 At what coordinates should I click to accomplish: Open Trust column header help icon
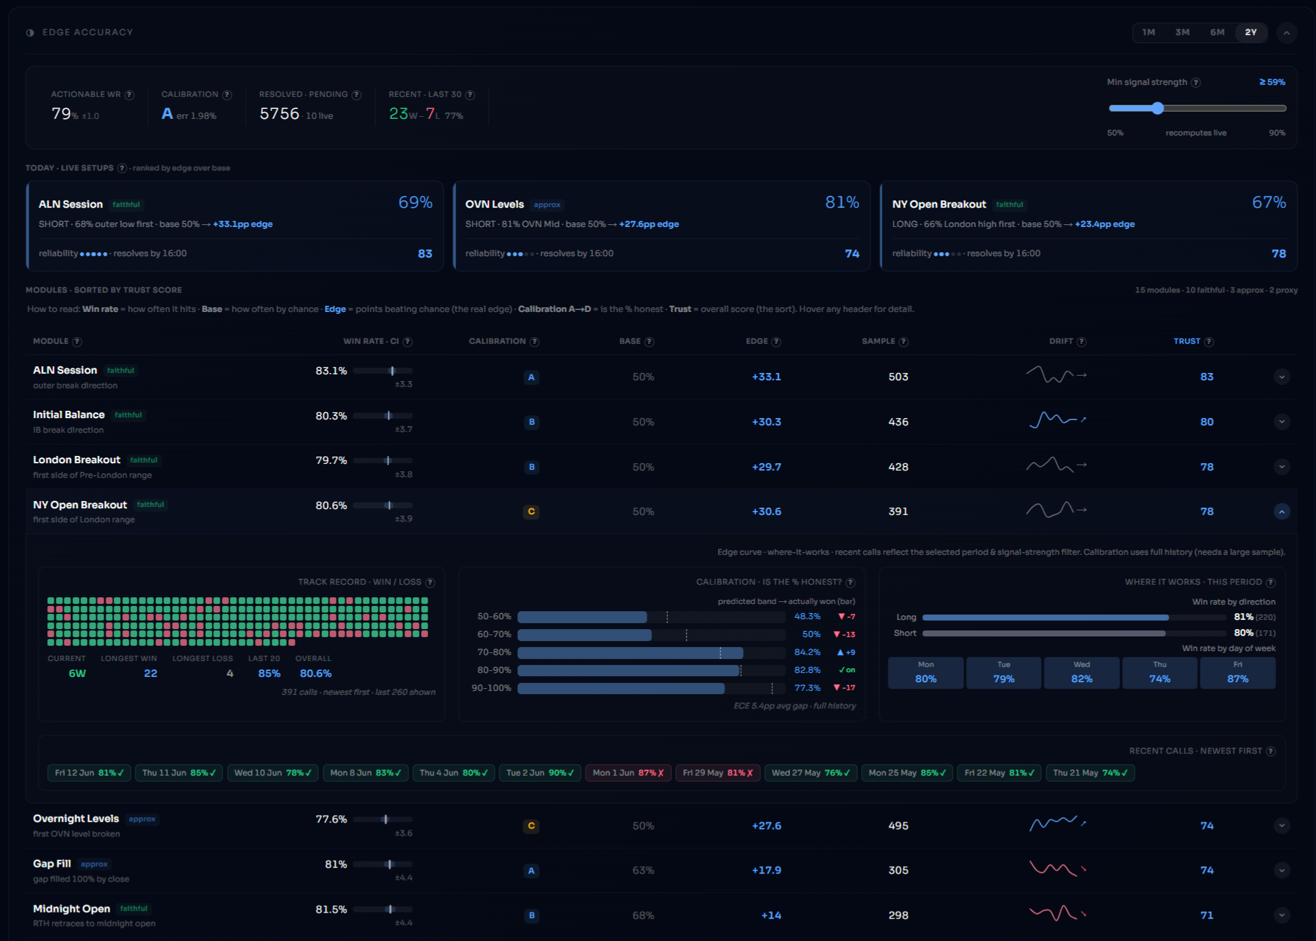tap(1209, 342)
